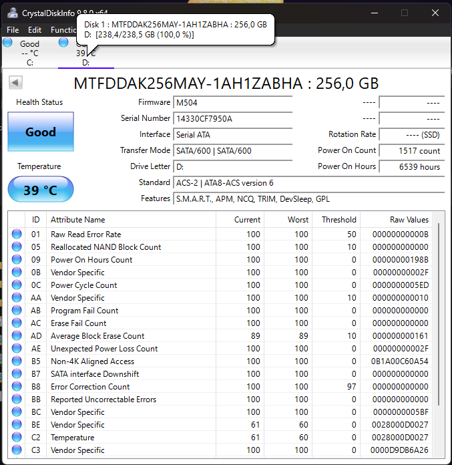The image size is (452, 465).
Task: Click the status orb for Non-4K Aligned Access
Action: [x=17, y=361]
